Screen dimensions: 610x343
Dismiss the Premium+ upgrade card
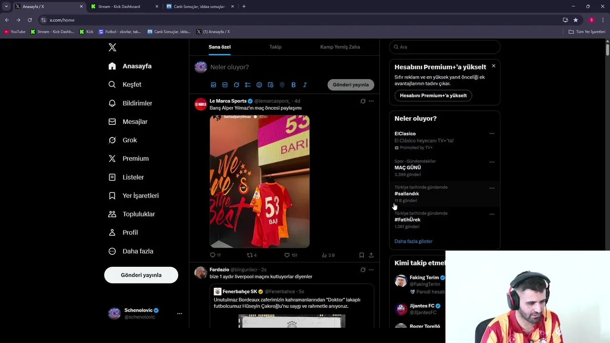click(x=494, y=66)
